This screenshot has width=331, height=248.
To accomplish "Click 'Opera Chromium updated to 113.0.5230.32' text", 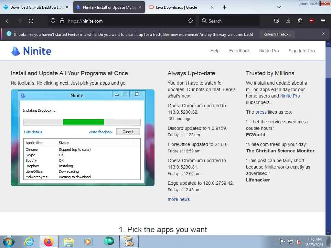I will pyautogui.click(x=197, y=109).
